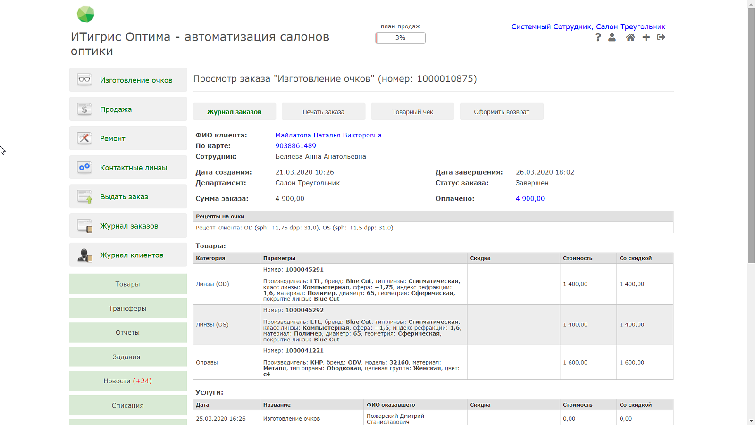Click the Товарный чек button
Screen dimensions: 755x425
(412, 111)
